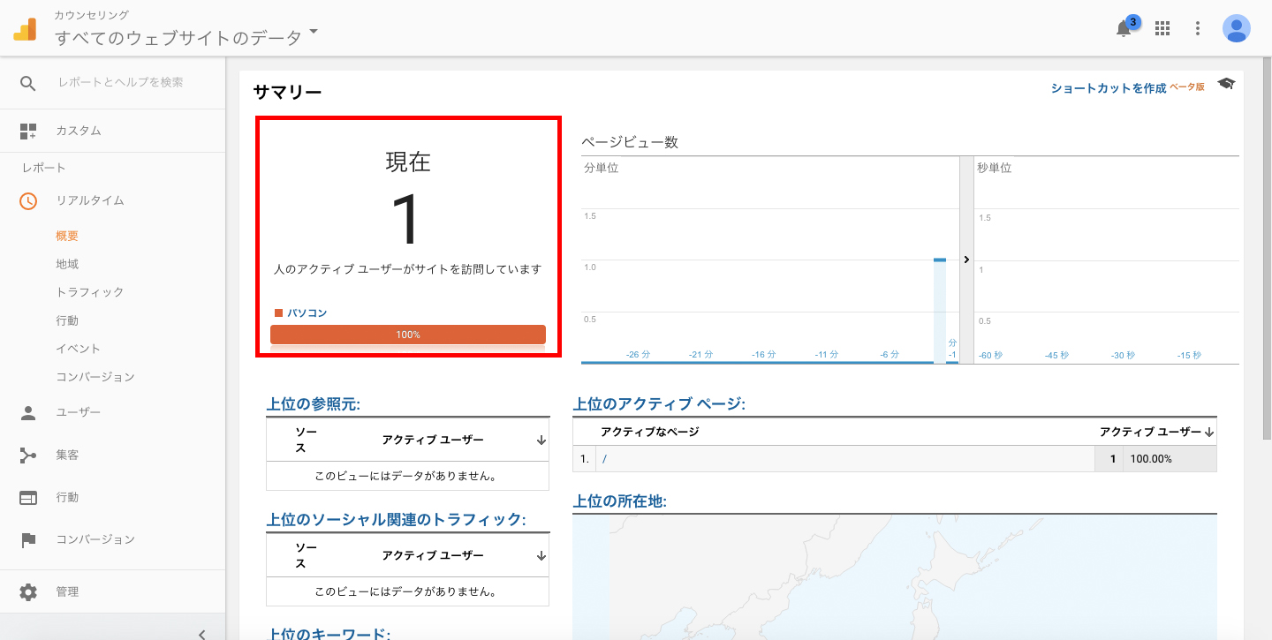
Task: Click the 上位の所在地 map
Action: (x=894, y=577)
